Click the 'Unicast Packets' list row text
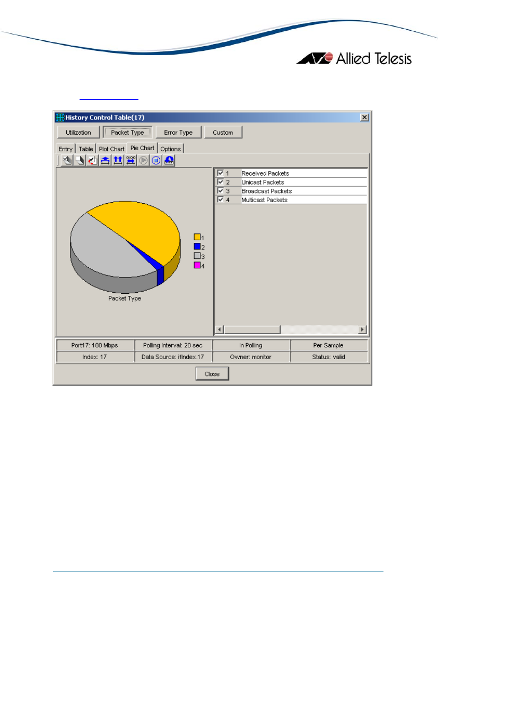This screenshot has width=506, height=716. [x=263, y=182]
